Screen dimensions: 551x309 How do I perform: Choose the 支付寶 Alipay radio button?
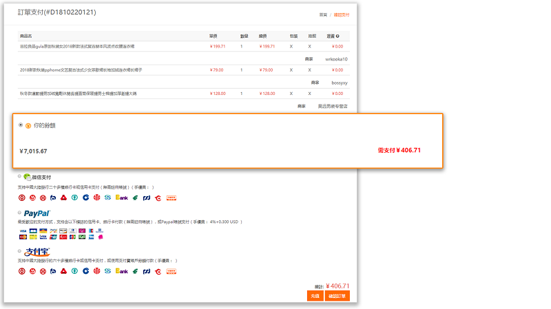19,251
